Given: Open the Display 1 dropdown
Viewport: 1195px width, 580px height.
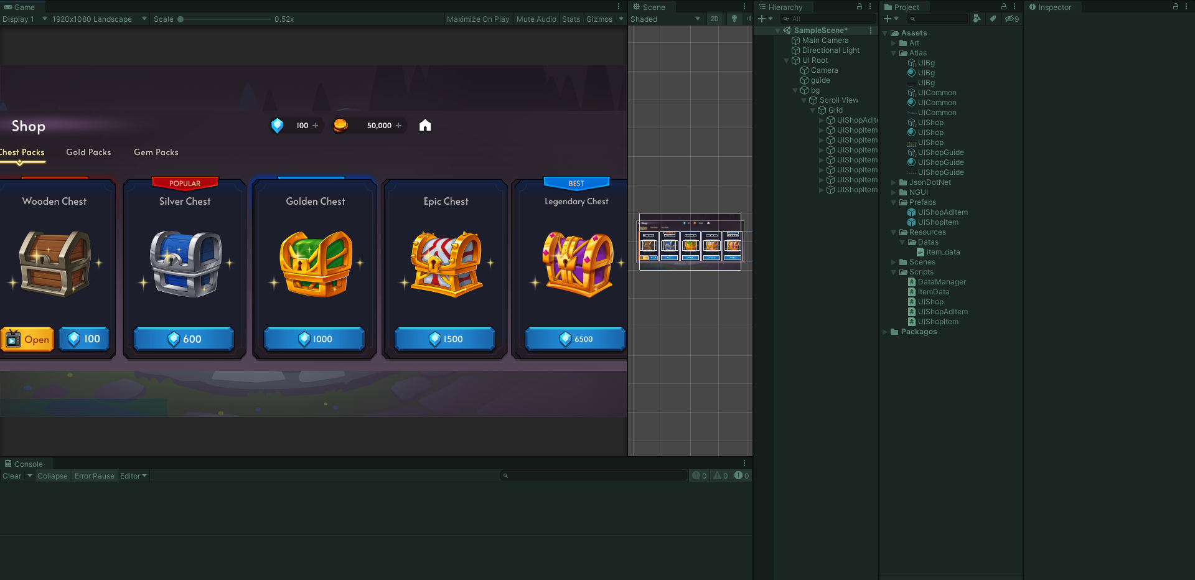Looking at the screenshot, I should click(24, 19).
